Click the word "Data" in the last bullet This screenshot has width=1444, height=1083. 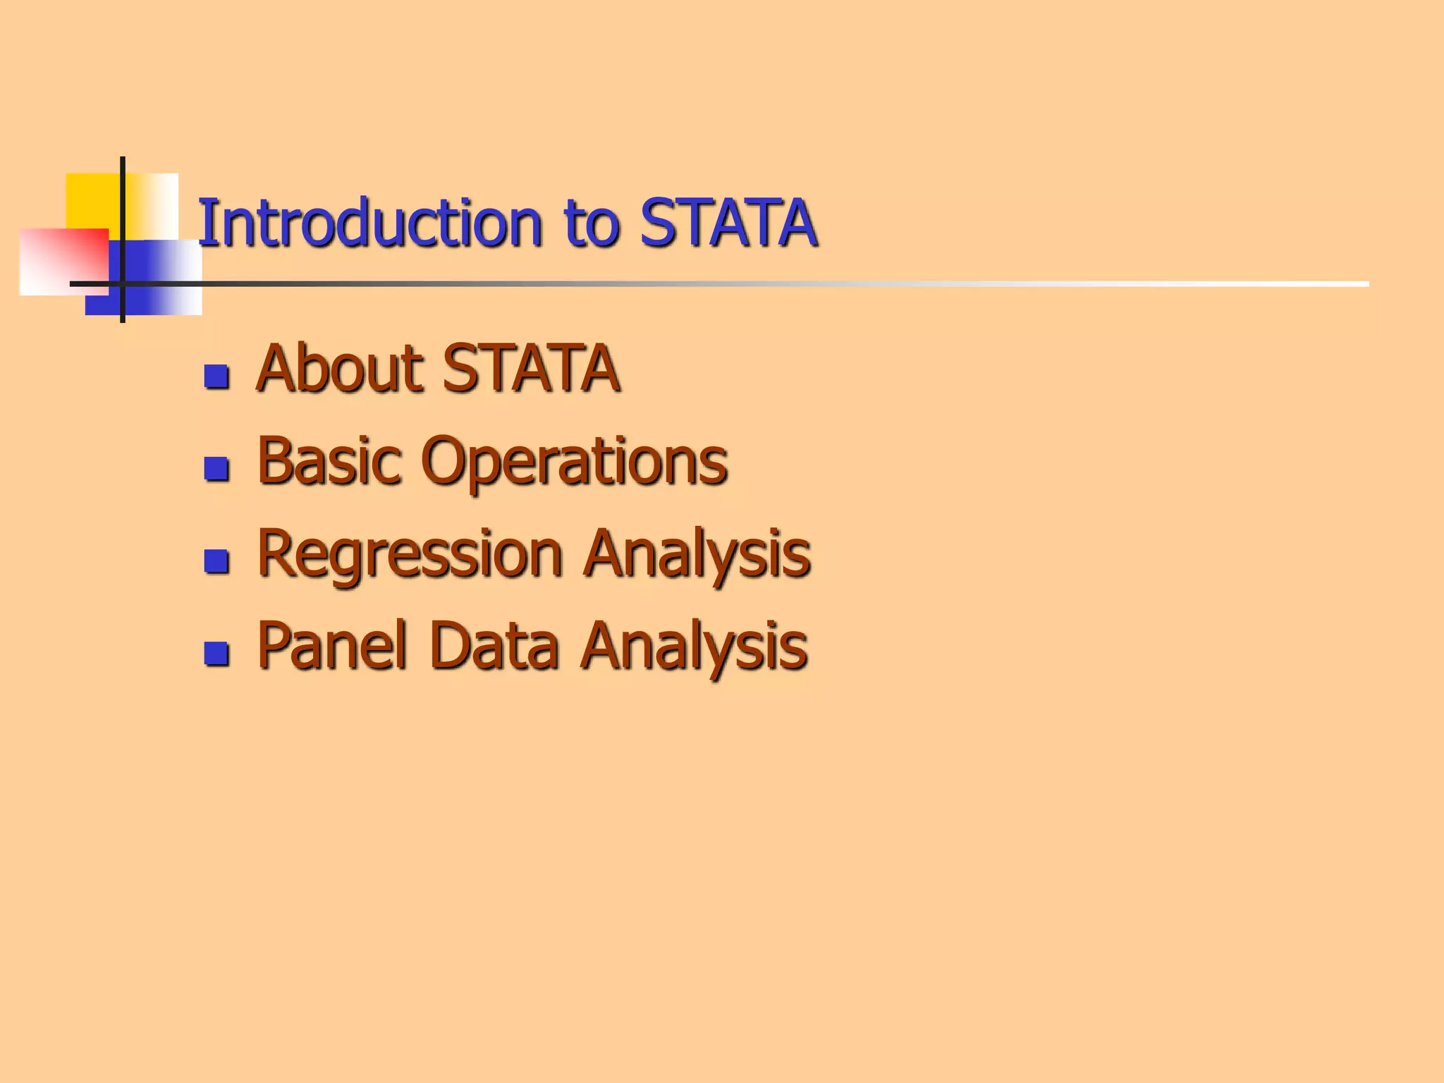494,646
